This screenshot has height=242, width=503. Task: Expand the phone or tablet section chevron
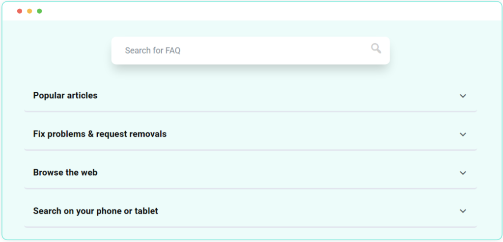coord(463,211)
